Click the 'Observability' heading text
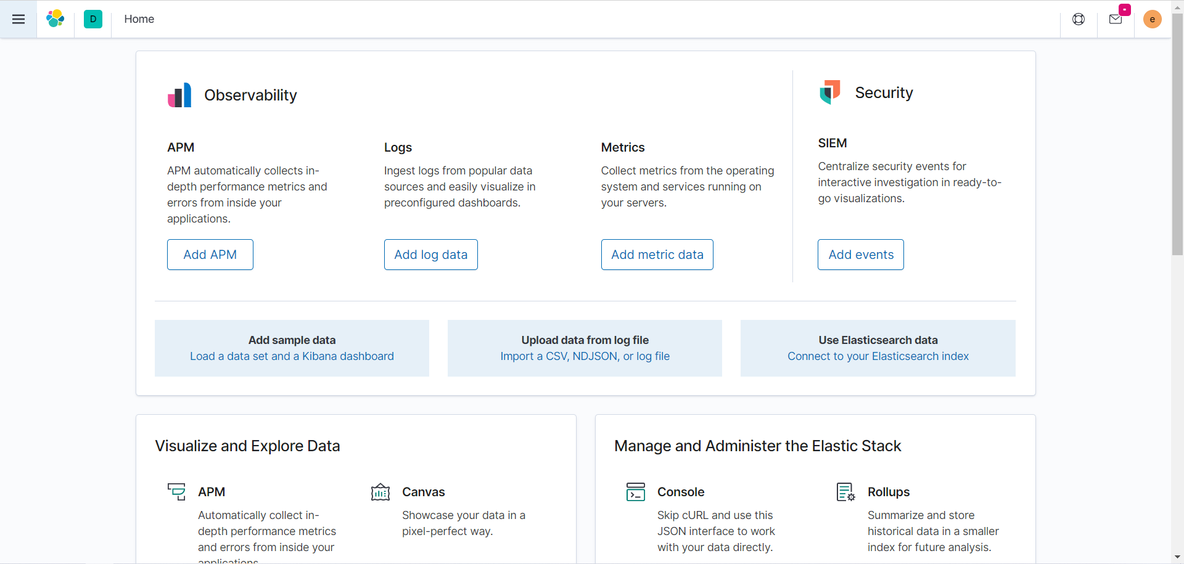The width and height of the screenshot is (1184, 564). click(250, 95)
